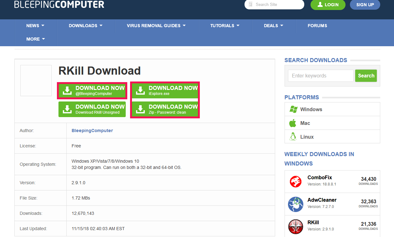This screenshot has width=394, height=237.
Task: Open the DOWNLOADS menu
Action: point(86,26)
